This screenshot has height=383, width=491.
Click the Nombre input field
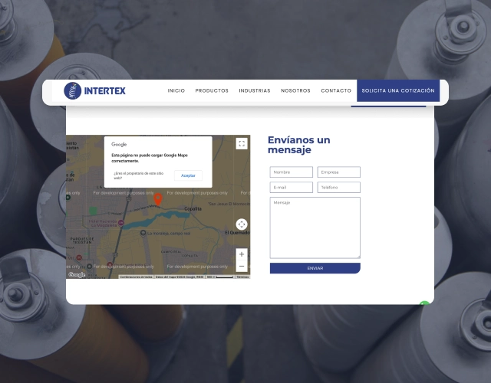click(x=292, y=172)
